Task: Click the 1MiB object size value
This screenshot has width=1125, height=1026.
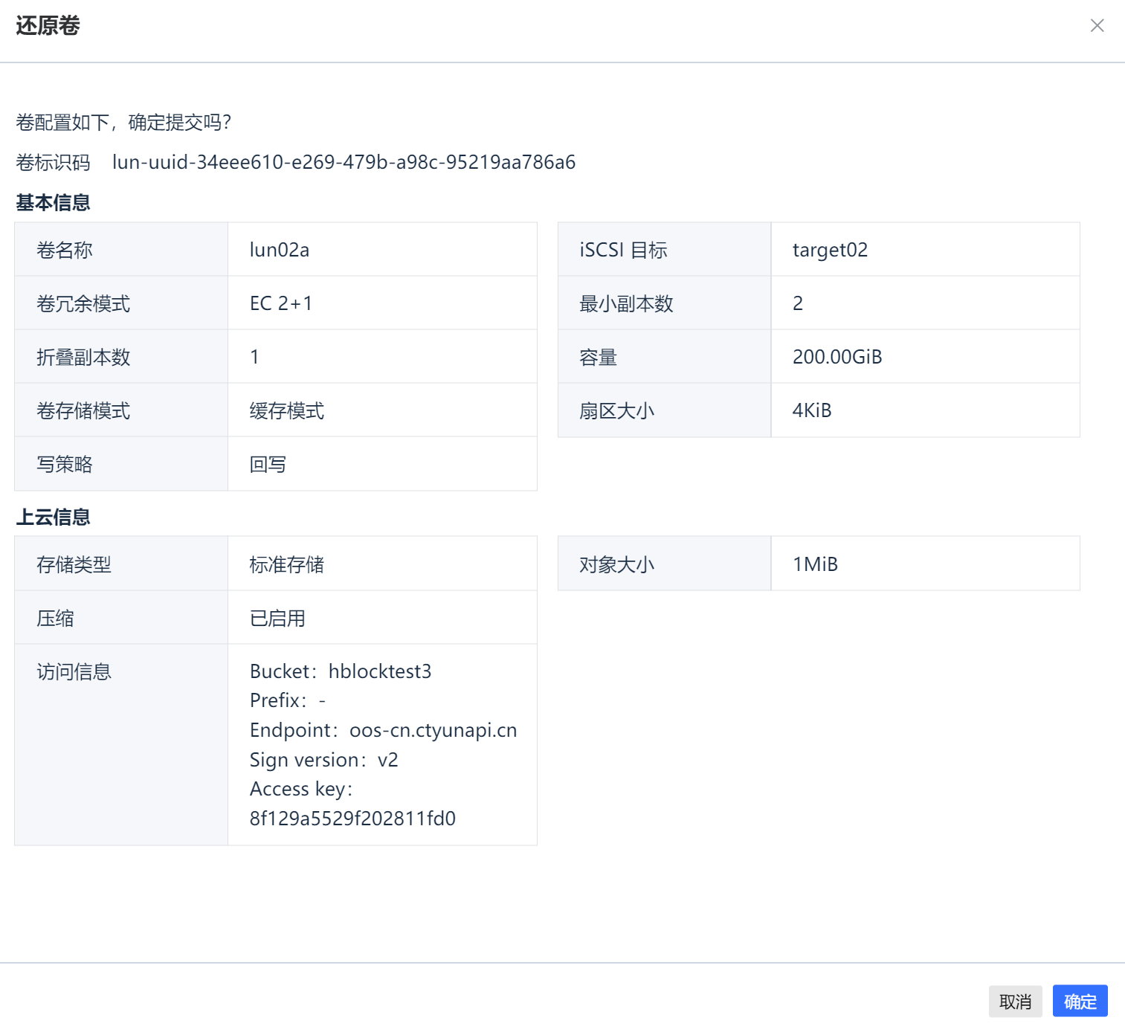Action: pyautogui.click(x=815, y=564)
